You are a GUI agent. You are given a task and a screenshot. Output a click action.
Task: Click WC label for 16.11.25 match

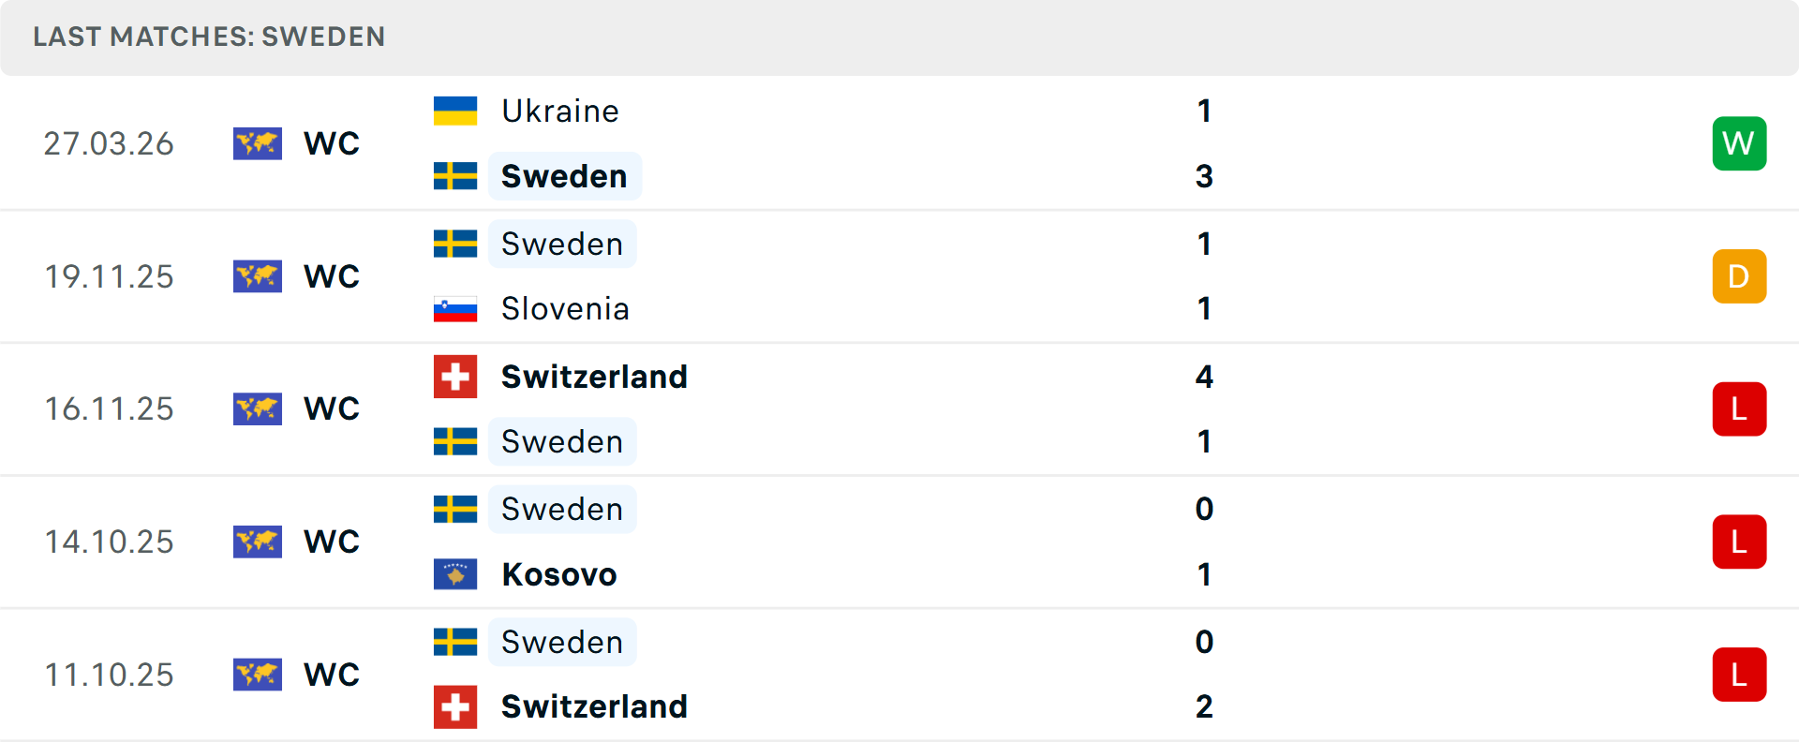click(332, 409)
